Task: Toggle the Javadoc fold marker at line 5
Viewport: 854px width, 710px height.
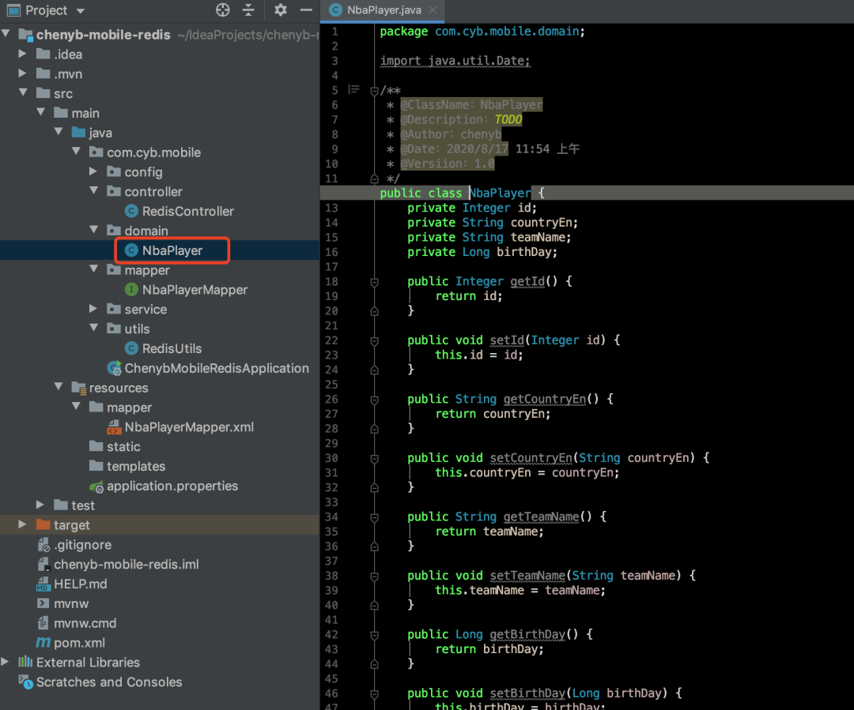Action: tap(374, 91)
